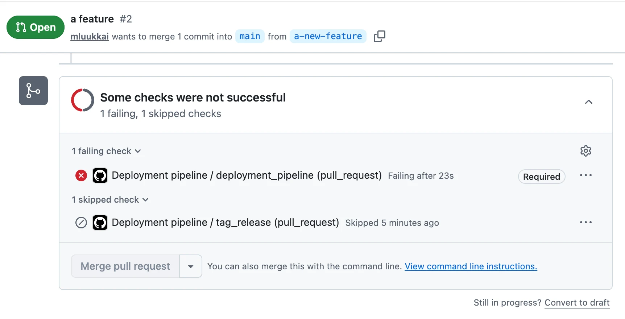The image size is (625, 319).
Task: Collapse the checks section with the up chevron
Action: point(589,102)
